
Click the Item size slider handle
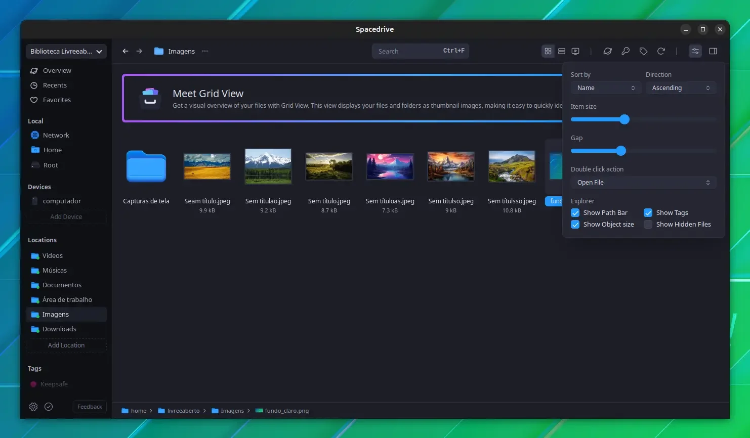pos(624,119)
